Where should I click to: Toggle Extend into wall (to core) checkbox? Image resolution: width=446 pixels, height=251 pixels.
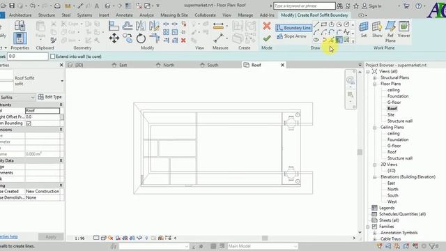click(x=53, y=56)
